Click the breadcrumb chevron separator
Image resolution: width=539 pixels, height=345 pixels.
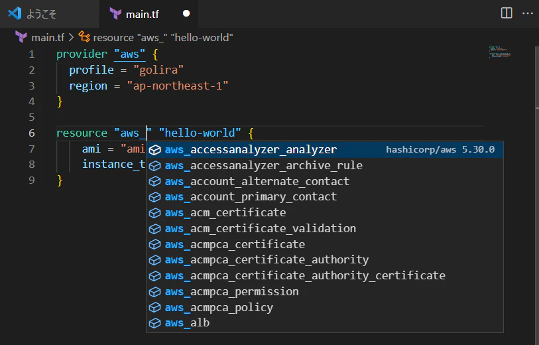point(71,37)
